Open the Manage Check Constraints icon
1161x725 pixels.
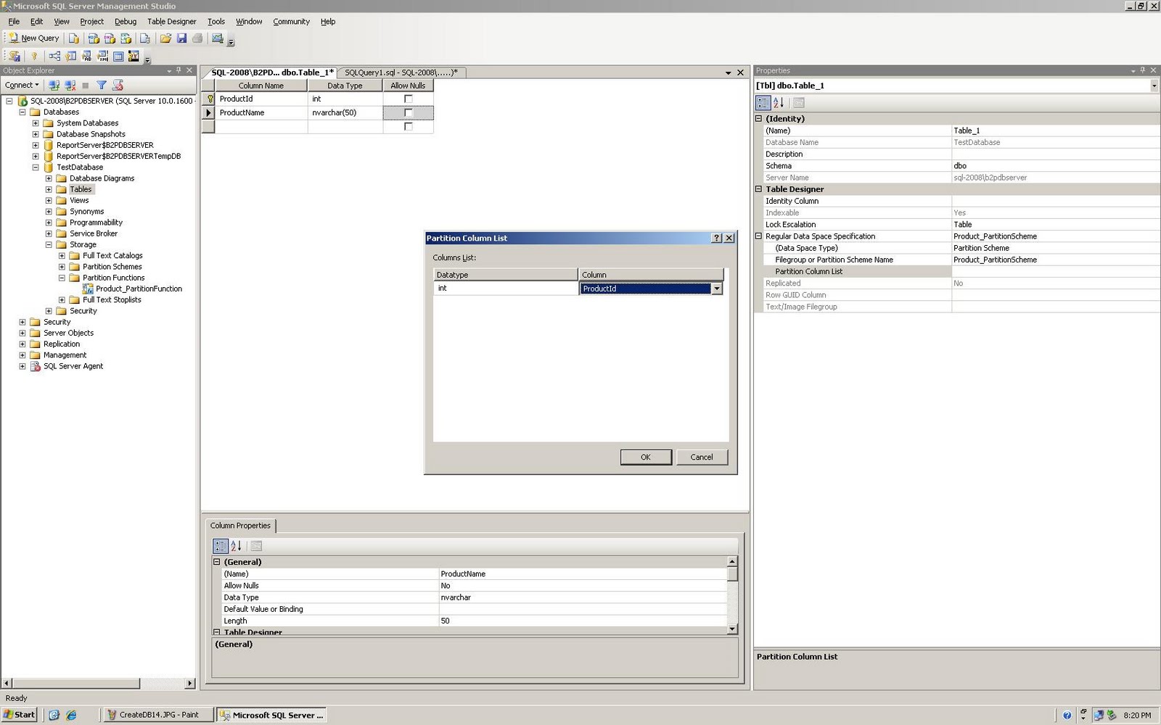[x=118, y=56]
